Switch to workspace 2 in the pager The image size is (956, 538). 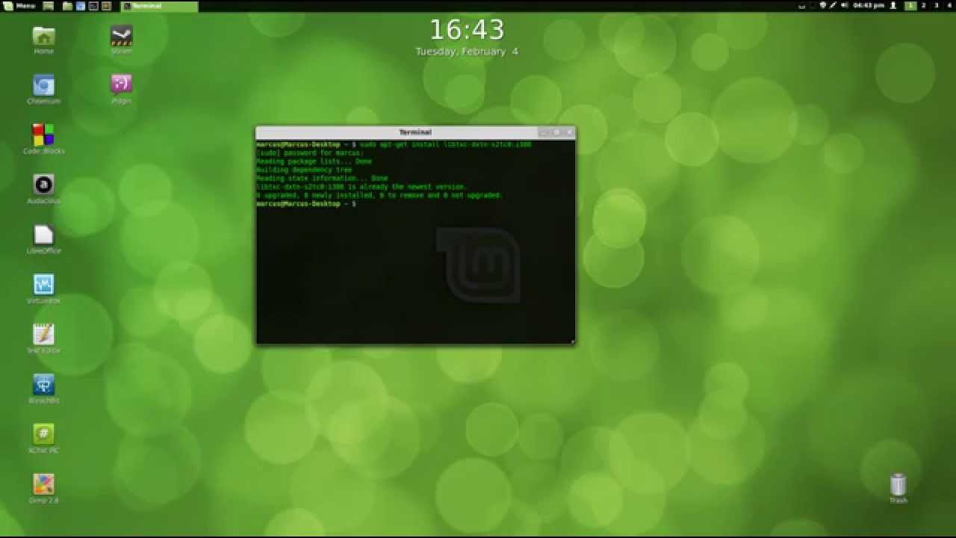[923, 5]
